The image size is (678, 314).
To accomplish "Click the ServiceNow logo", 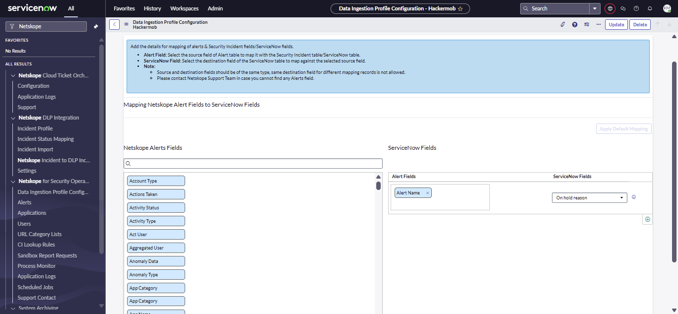I will point(32,8).
